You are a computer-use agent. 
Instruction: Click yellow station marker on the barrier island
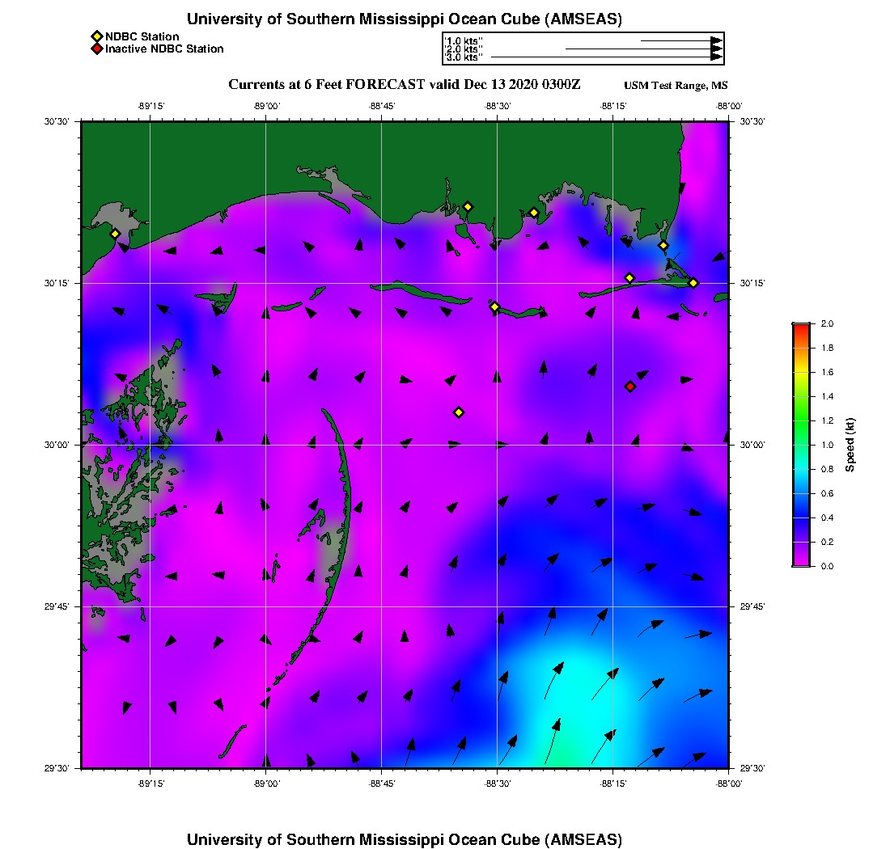[x=494, y=306]
